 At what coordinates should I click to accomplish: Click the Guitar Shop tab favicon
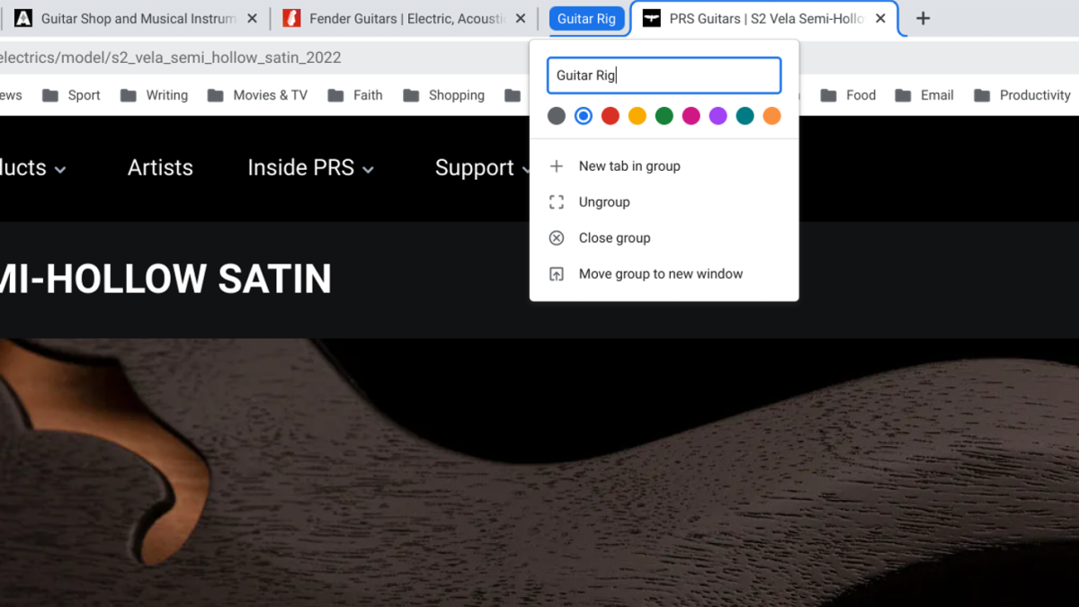pyautogui.click(x=23, y=18)
